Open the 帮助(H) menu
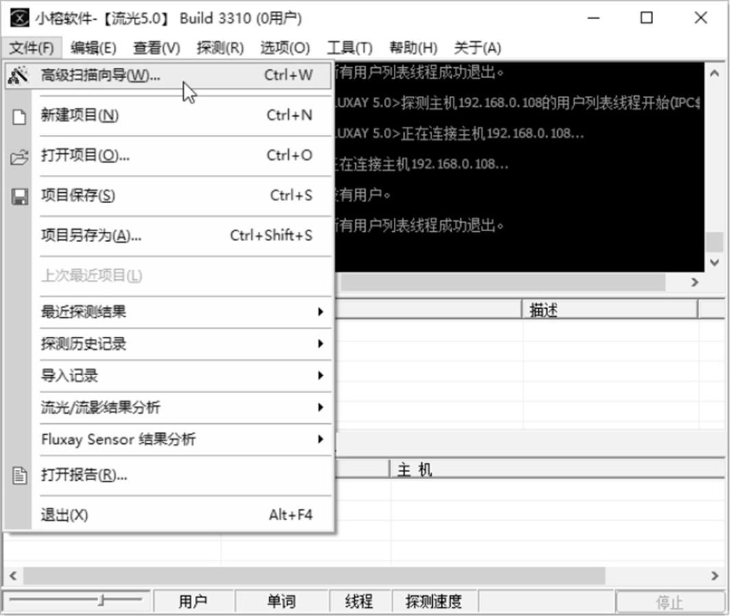The width and height of the screenshot is (730, 616). tap(414, 47)
